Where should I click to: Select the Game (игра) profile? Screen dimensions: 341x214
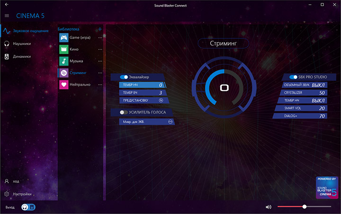80,37
